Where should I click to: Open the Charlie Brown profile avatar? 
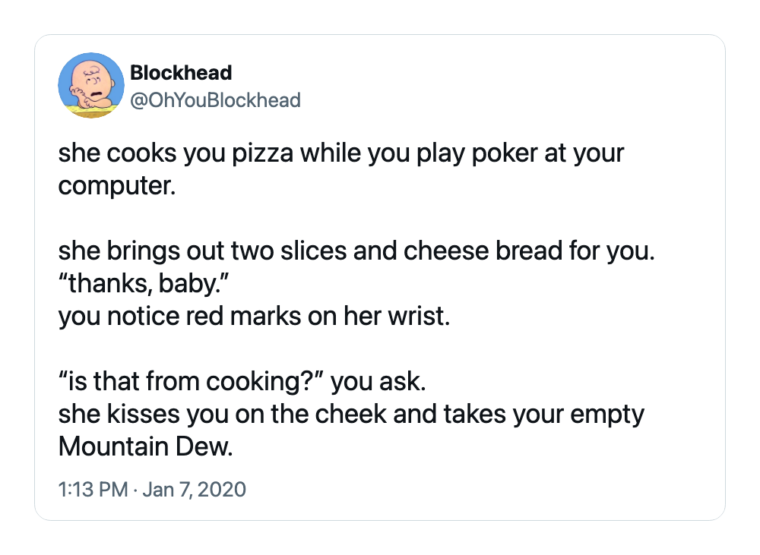click(x=91, y=85)
